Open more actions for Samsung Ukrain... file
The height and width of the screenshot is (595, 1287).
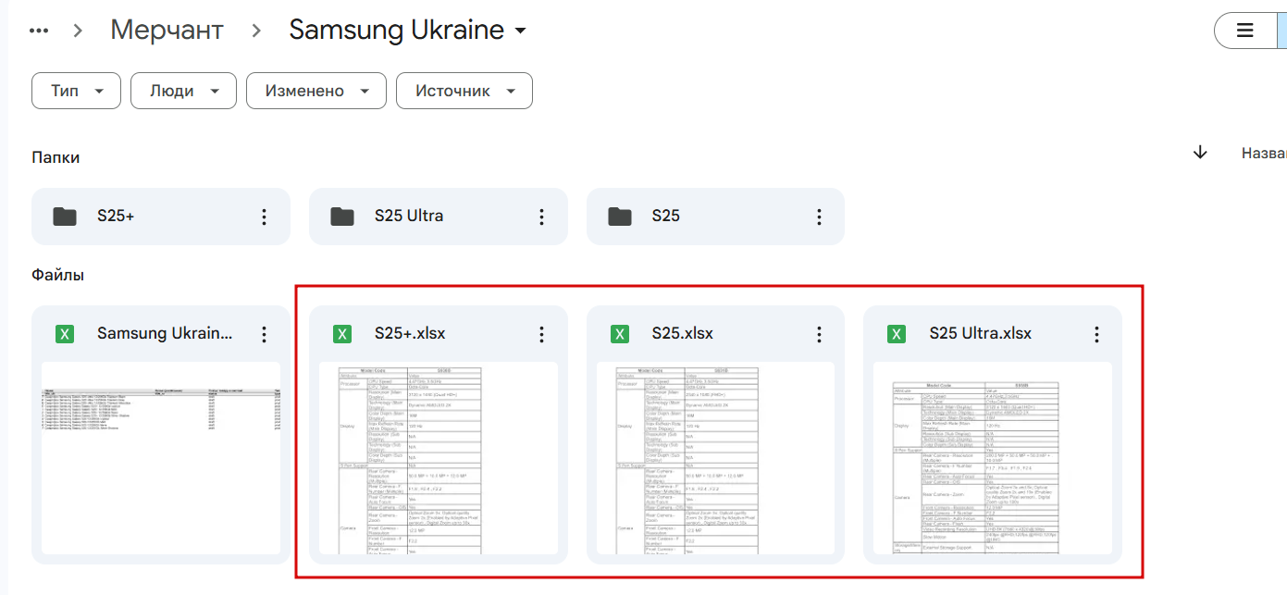coord(265,334)
